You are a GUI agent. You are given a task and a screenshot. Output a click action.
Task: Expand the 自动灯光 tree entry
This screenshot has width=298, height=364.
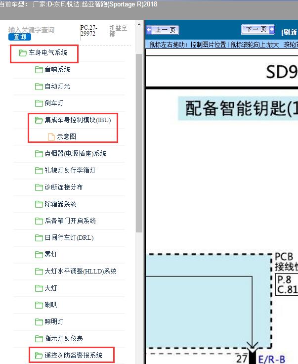[x=57, y=86]
